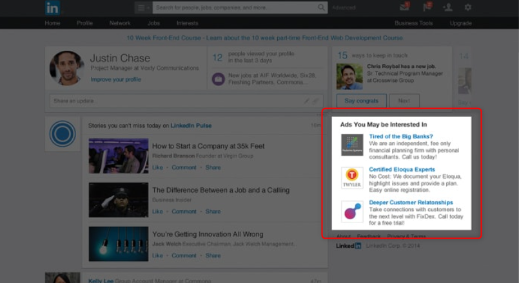519x283 pixels.
Task: Click the LinkedIn logo in top bar
Action: coord(52,8)
